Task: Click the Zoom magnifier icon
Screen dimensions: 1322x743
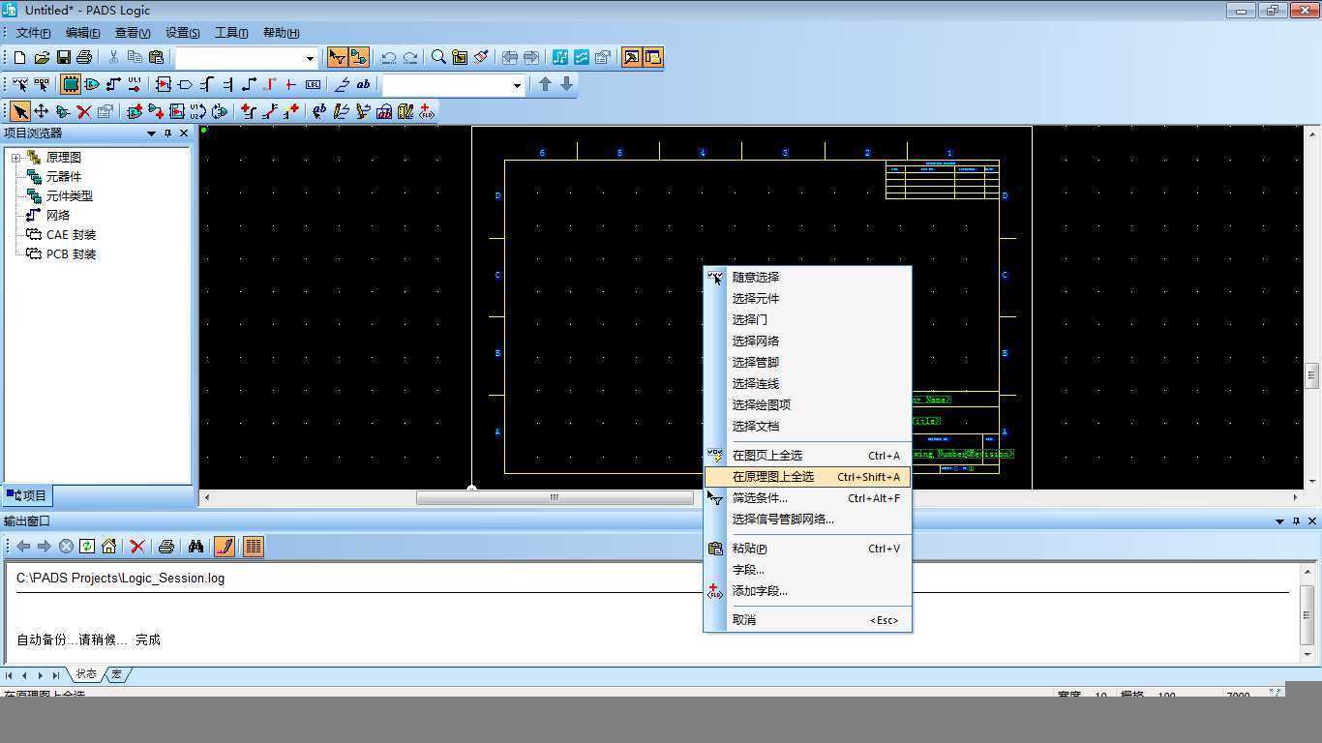Action: 438,57
